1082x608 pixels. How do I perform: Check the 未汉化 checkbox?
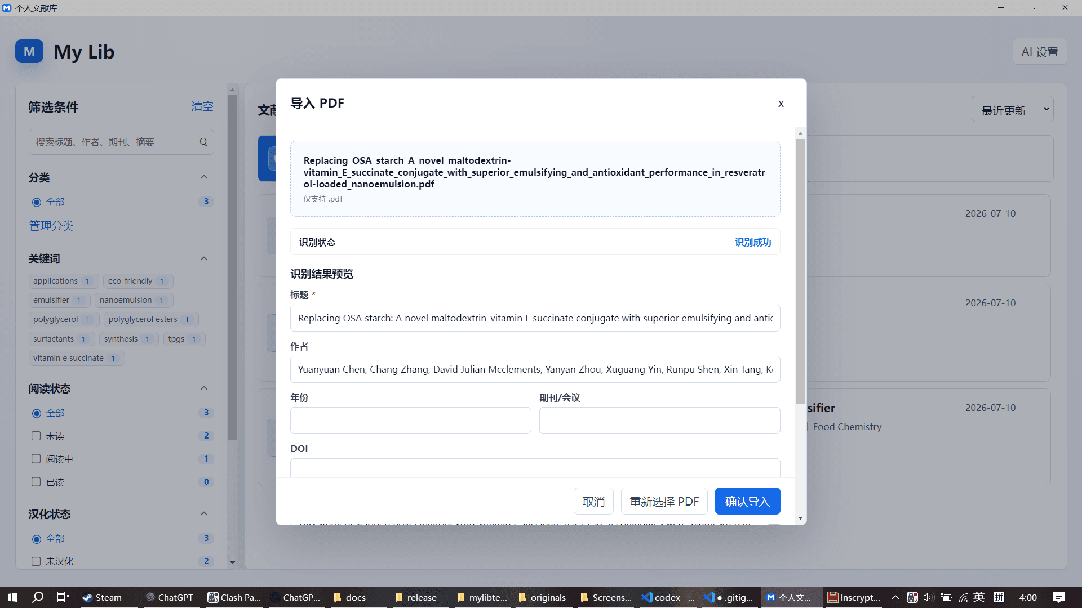tap(36, 561)
